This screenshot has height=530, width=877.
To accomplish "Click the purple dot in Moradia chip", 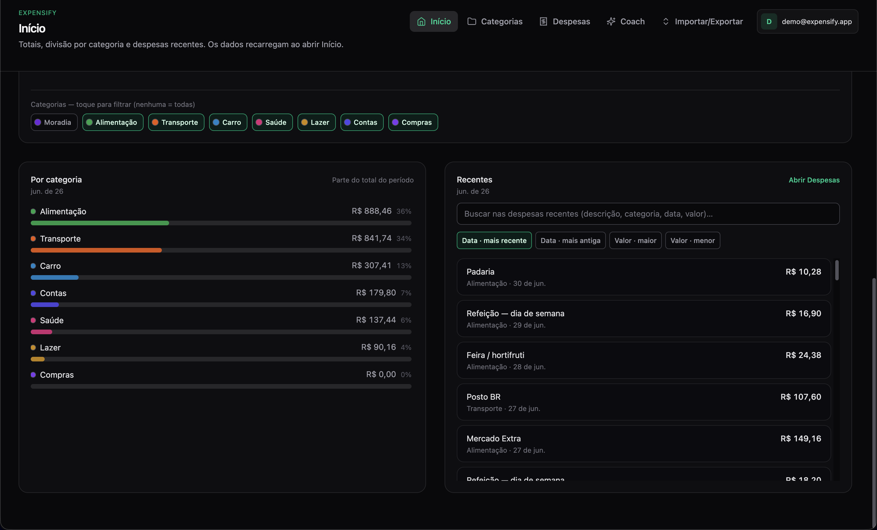I will pos(38,122).
